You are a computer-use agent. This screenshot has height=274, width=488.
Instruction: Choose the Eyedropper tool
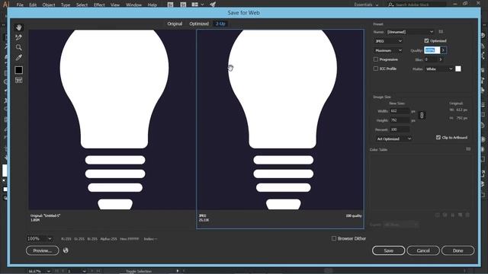point(18,58)
